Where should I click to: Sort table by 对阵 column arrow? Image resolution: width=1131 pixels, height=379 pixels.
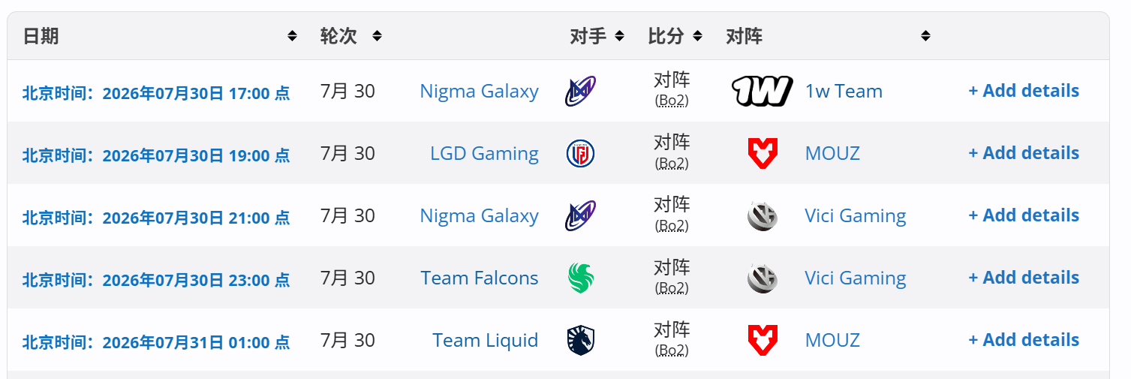[925, 36]
